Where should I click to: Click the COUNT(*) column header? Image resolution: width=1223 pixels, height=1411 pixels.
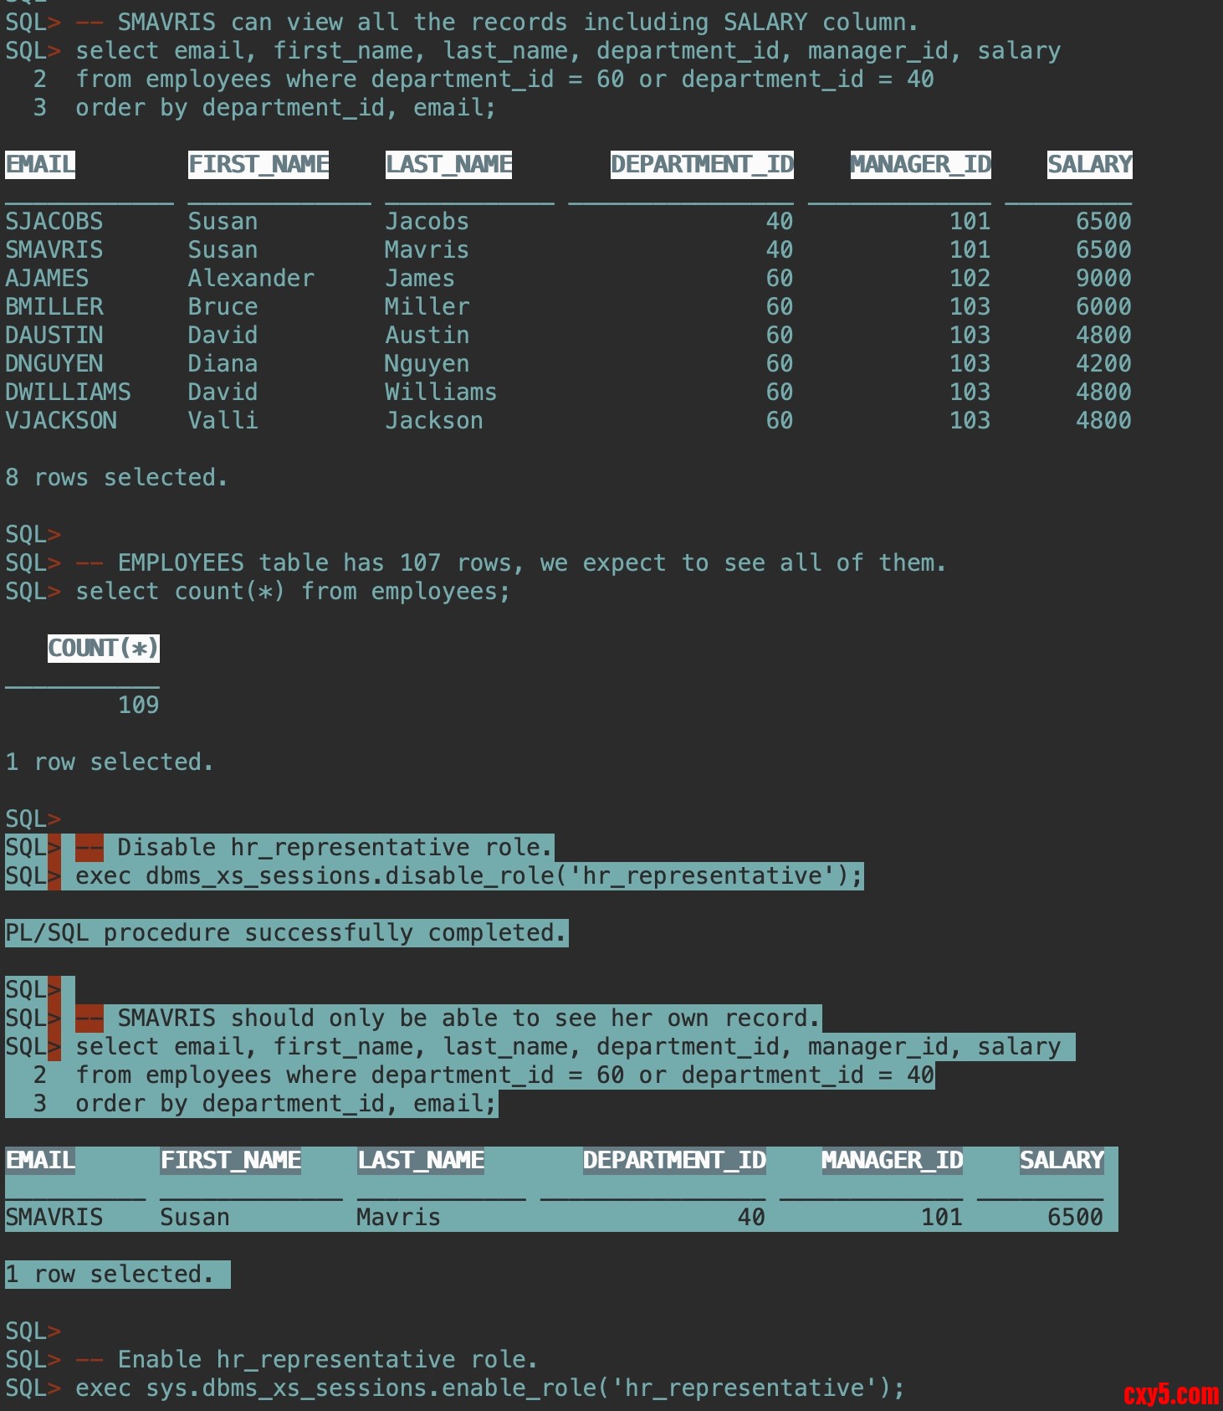(103, 649)
